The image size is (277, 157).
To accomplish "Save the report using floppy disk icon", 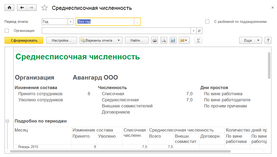I will pos(173,40).
